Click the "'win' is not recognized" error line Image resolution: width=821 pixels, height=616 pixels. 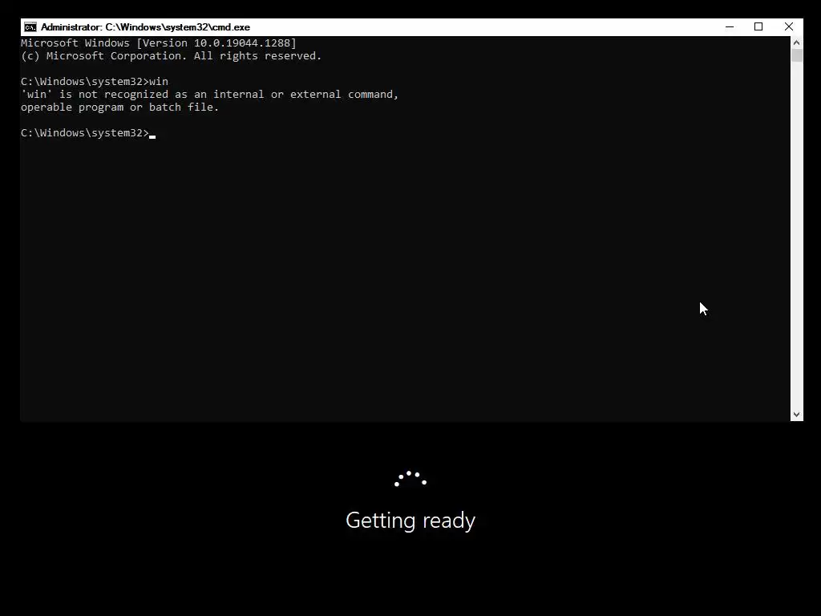point(209,95)
